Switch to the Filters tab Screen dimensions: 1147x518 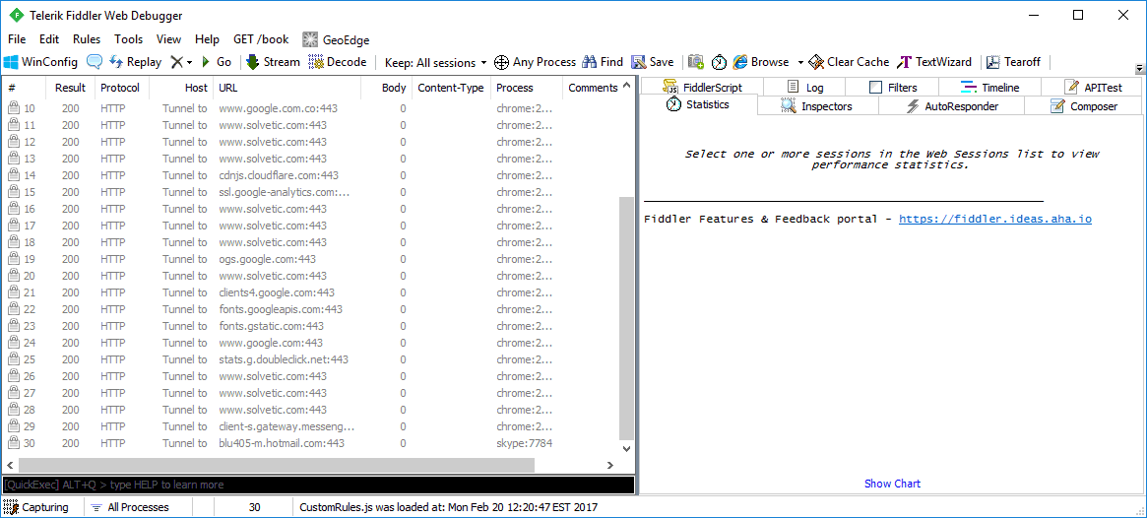(x=892, y=87)
